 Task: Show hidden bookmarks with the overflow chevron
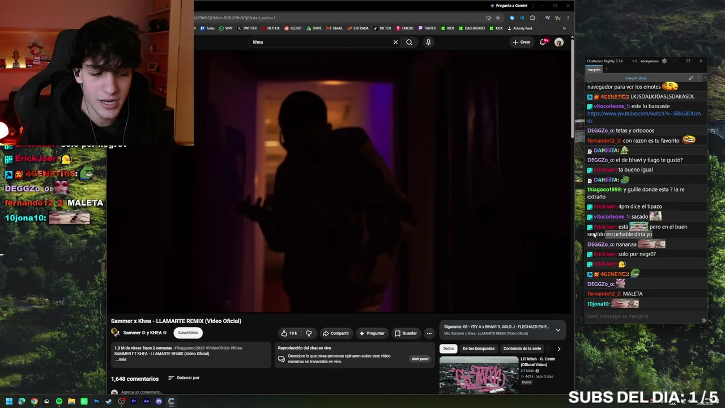point(564,28)
